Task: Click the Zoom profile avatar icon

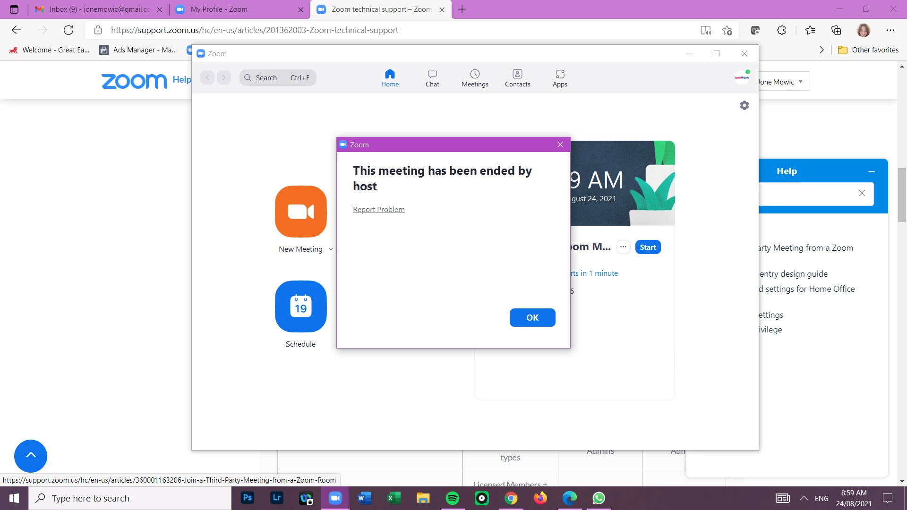Action: point(742,77)
